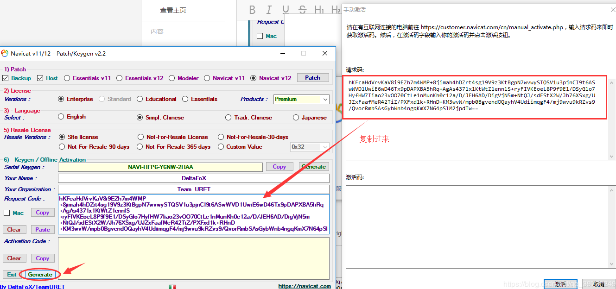Clear the Request Code box
The width and height of the screenshot is (616, 289).
14,230
